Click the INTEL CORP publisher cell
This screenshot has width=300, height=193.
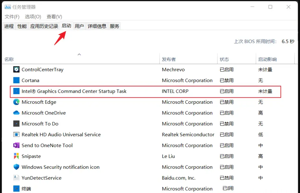(175, 91)
